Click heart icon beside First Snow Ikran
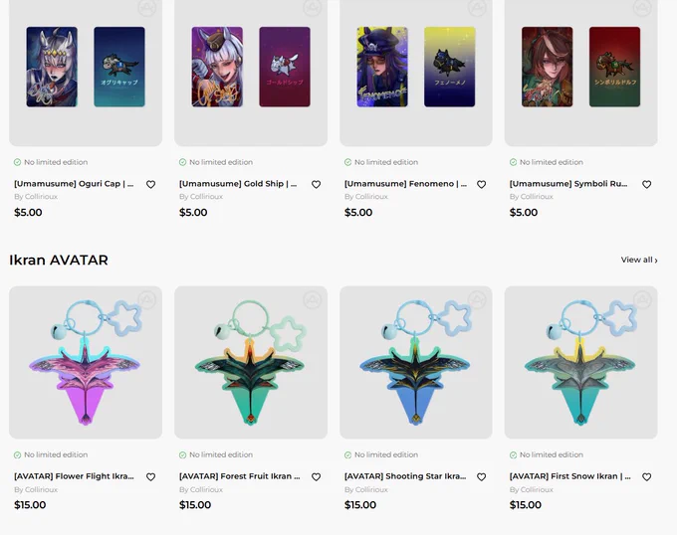Viewport: 677px width, 535px height. tap(646, 477)
